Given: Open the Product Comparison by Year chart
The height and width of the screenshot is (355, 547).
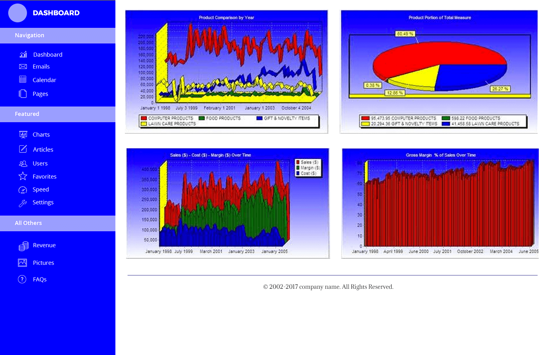Looking at the screenshot, I should tap(226, 72).
